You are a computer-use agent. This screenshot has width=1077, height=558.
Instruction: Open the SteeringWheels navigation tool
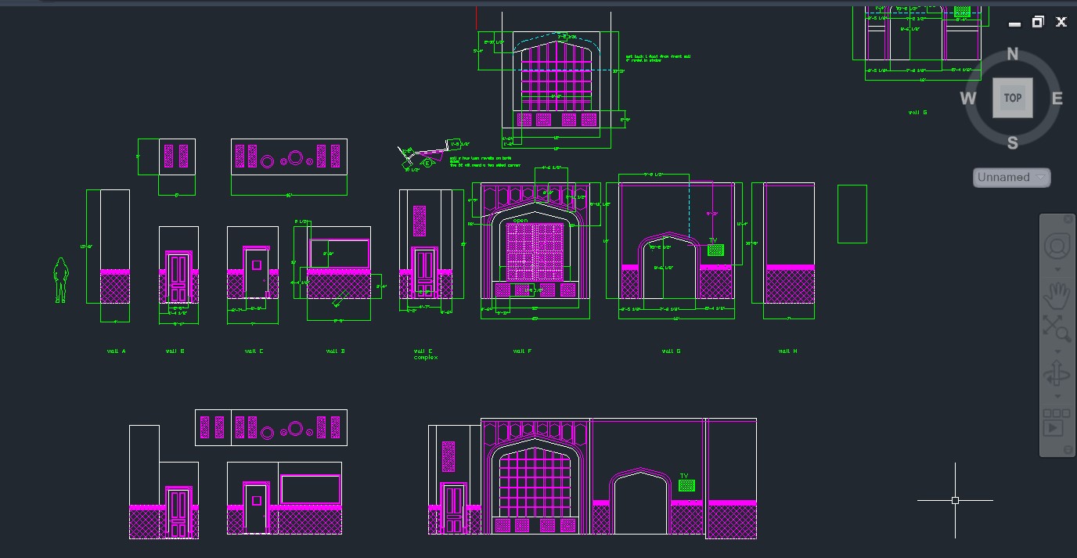pyautogui.click(x=1056, y=247)
